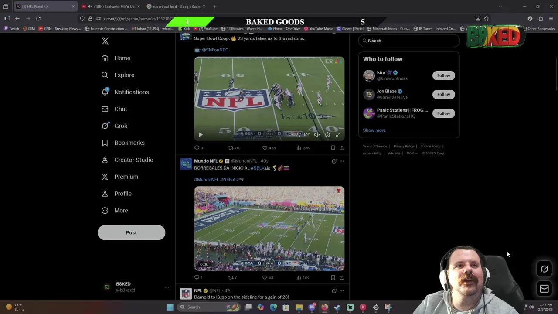Open Grok in the sidebar
The height and width of the screenshot is (314, 558).
click(114, 126)
